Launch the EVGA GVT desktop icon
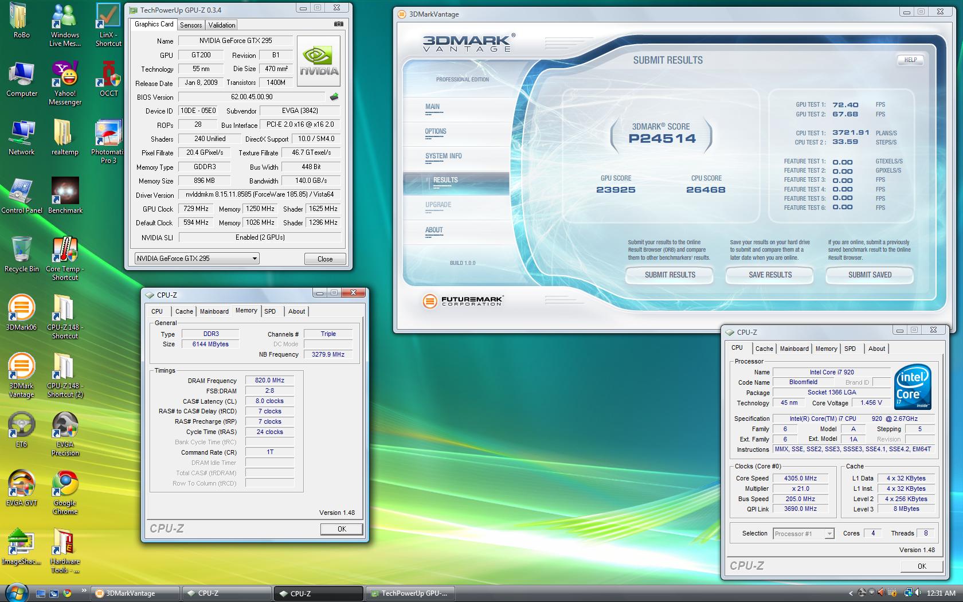The width and height of the screenshot is (963, 602). pyautogui.click(x=21, y=488)
